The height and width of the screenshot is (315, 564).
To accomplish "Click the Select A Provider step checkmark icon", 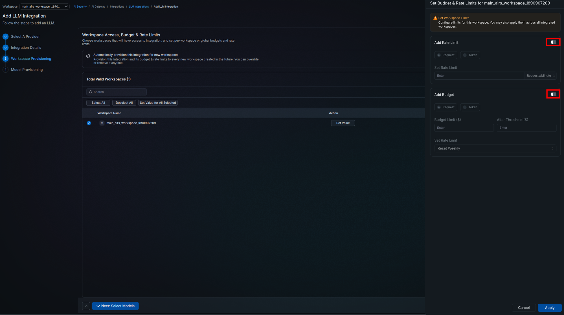I will (6, 37).
